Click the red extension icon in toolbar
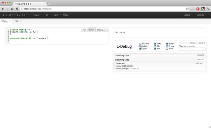This screenshot has width=211, height=128. (198, 9)
